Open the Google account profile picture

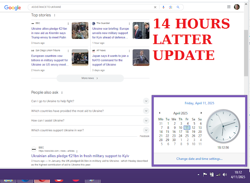pyautogui.click(x=237, y=7)
